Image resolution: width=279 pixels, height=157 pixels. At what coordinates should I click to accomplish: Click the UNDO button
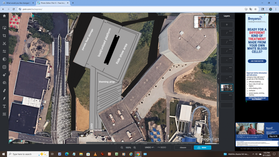click(x=149, y=148)
